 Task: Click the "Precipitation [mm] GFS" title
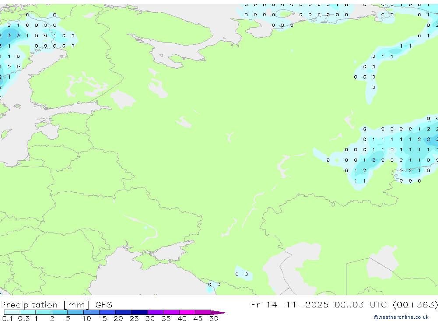click(56, 305)
